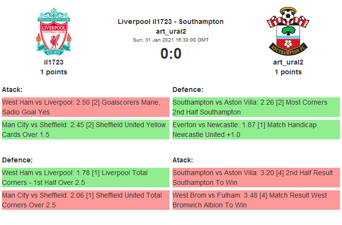Screen dimensions: 342x225
Task: Click the Liverpool FC club crest
Action: [x=54, y=31]
